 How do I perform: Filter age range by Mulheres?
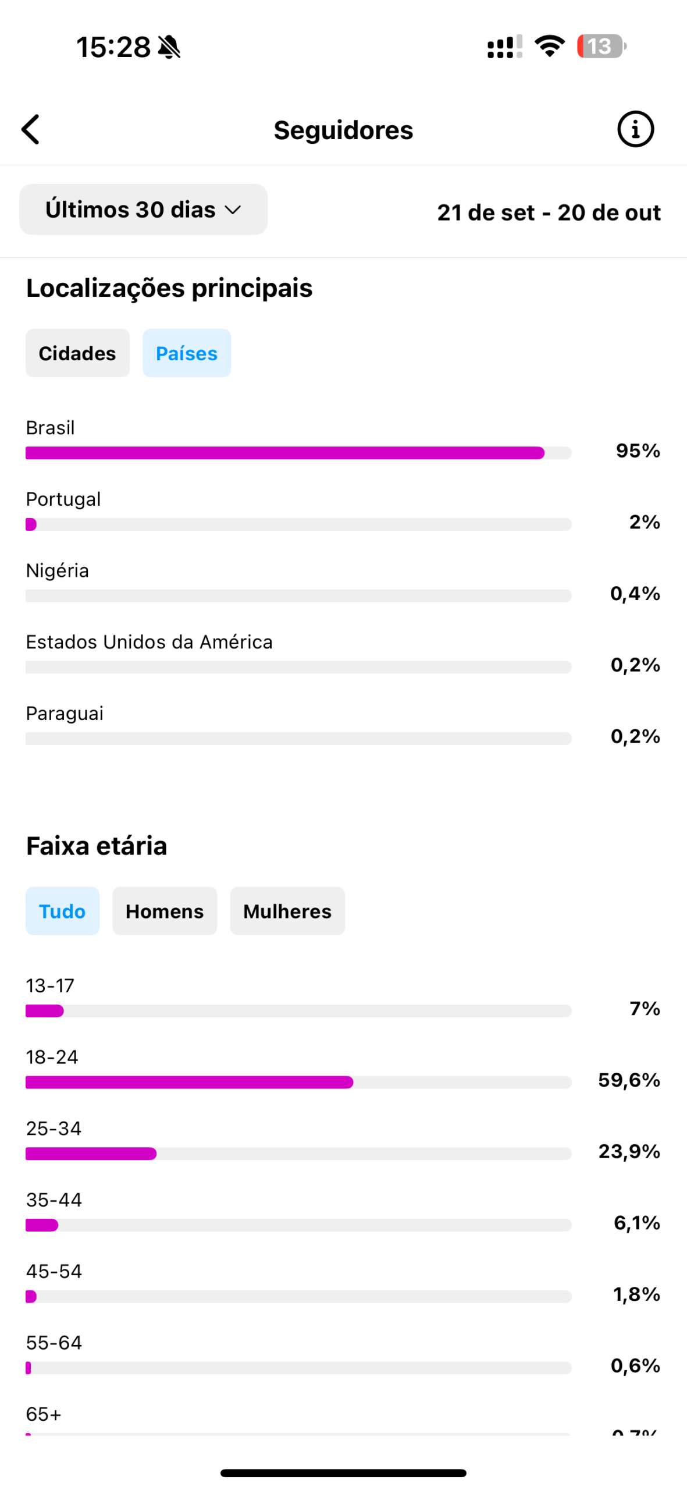click(x=287, y=911)
